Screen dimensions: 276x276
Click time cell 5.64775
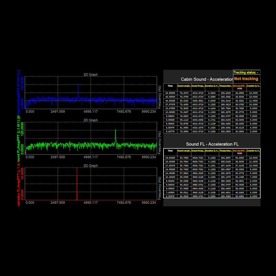coord(170,131)
